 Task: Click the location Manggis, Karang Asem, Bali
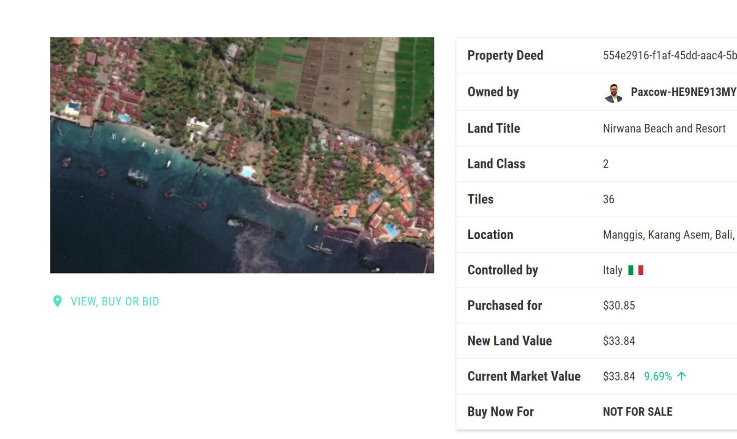click(669, 235)
